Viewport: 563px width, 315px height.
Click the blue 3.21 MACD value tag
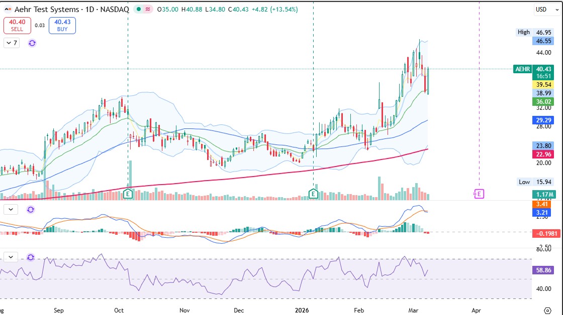[541, 213]
